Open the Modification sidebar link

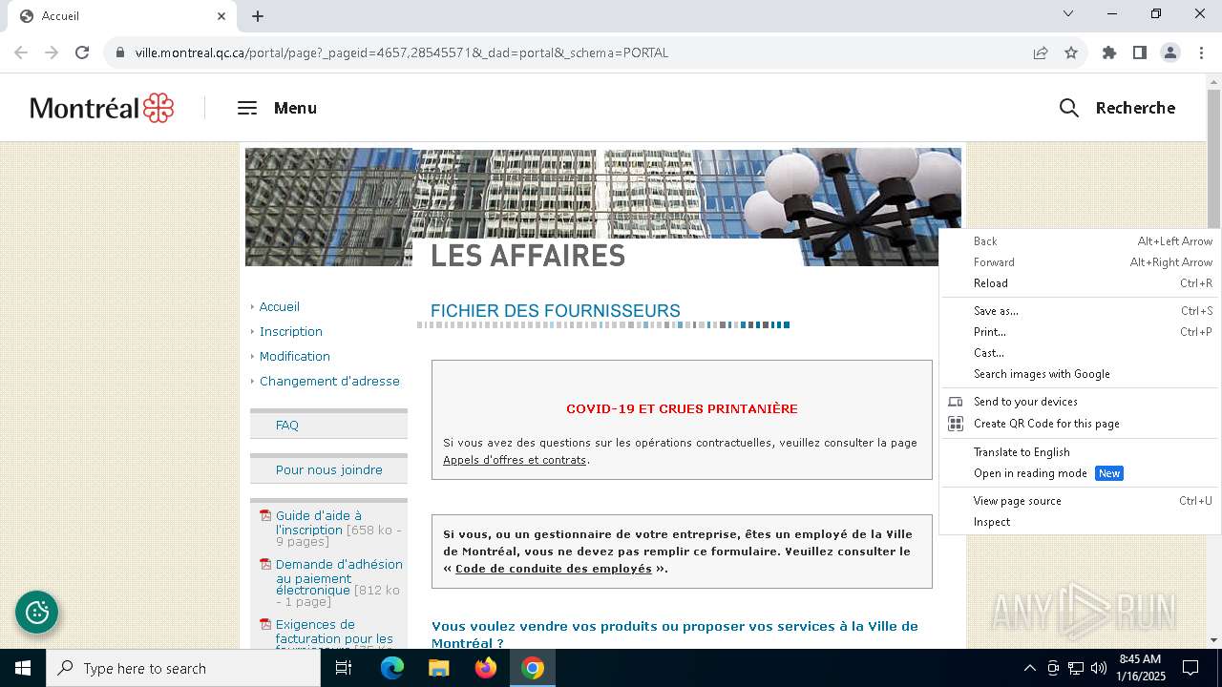point(295,356)
